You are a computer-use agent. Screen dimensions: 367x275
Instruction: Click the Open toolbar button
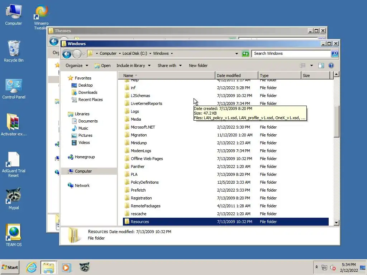pos(103,66)
